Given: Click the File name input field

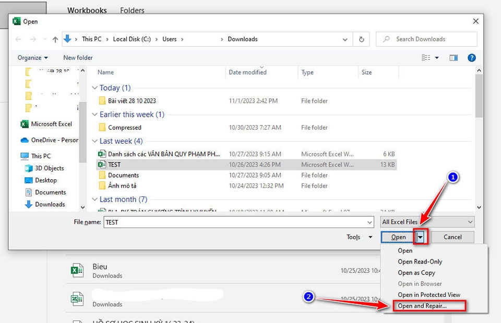Looking at the screenshot, I should (234, 222).
